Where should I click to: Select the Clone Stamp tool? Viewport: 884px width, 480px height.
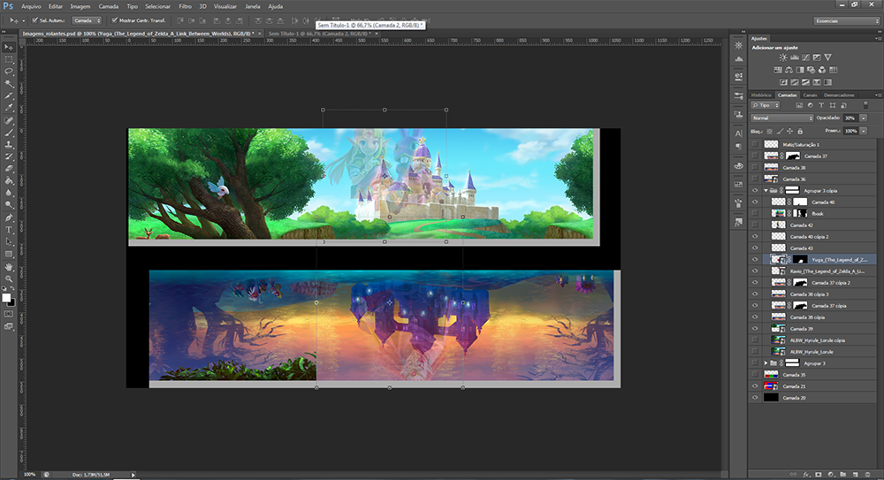click(9, 144)
